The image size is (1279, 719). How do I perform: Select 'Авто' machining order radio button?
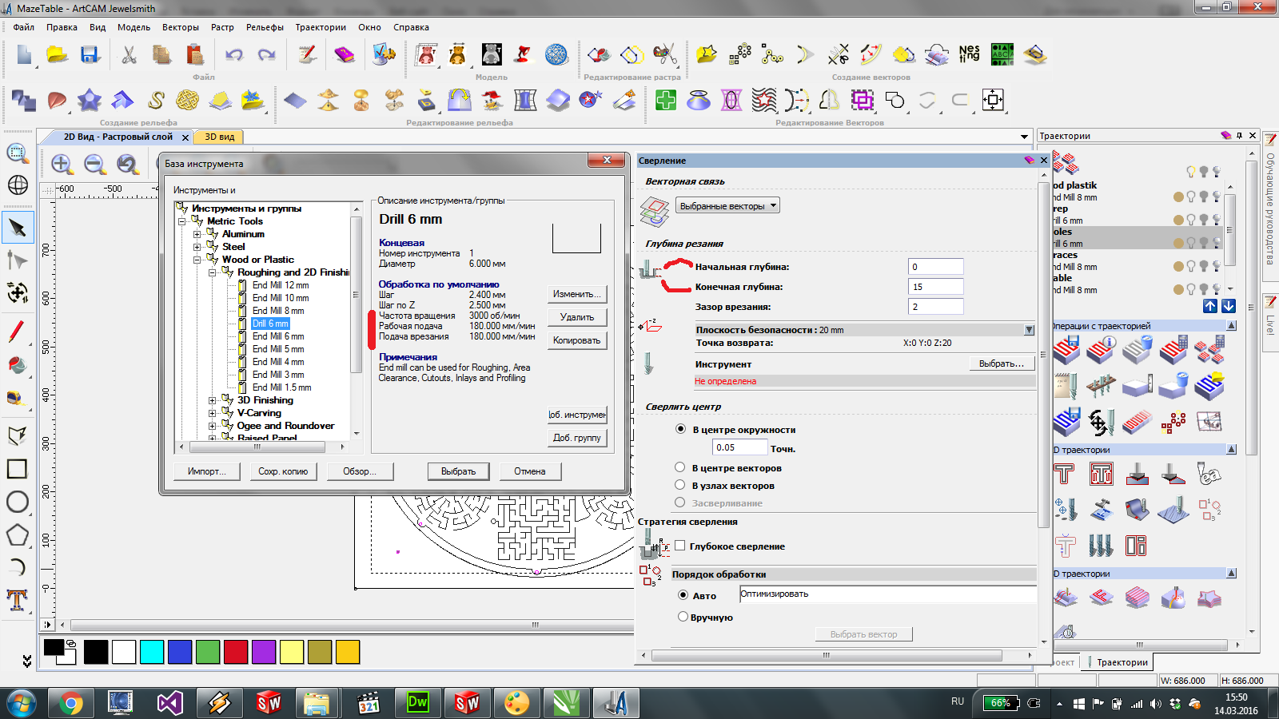tap(683, 595)
